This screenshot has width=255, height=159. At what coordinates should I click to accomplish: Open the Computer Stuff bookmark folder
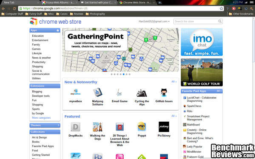pyautogui.click(x=12, y=14)
